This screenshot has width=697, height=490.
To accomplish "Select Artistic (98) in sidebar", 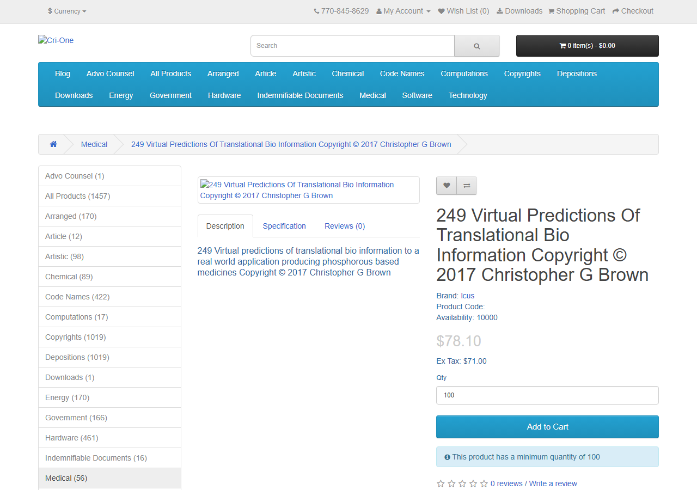I will pos(109,256).
